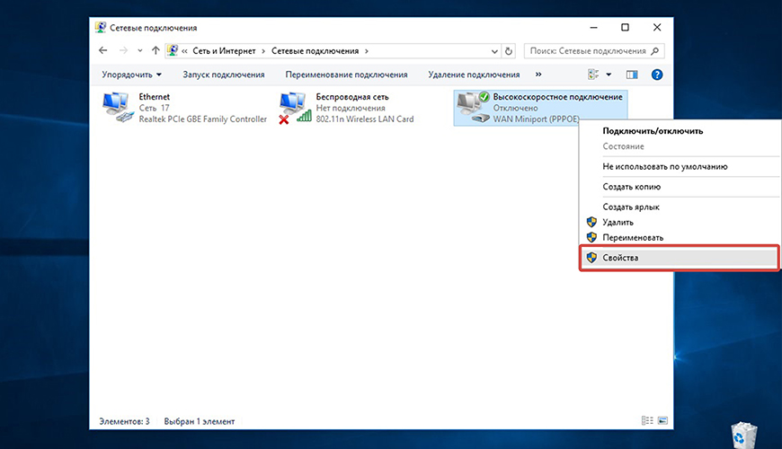Image resolution: width=782 pixels, height=449 pixels.
Task: Open Свойства from context menu
Action: click(680, 258)
